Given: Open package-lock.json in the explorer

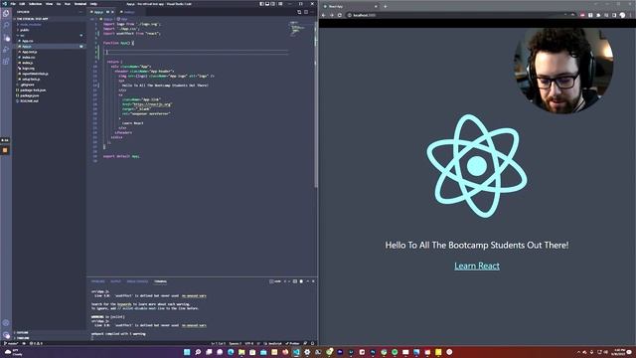Looking at the screenshot, I should pos(49,90).
